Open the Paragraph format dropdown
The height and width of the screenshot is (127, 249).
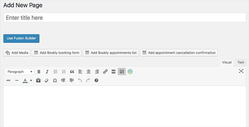(x=20, y=72)
